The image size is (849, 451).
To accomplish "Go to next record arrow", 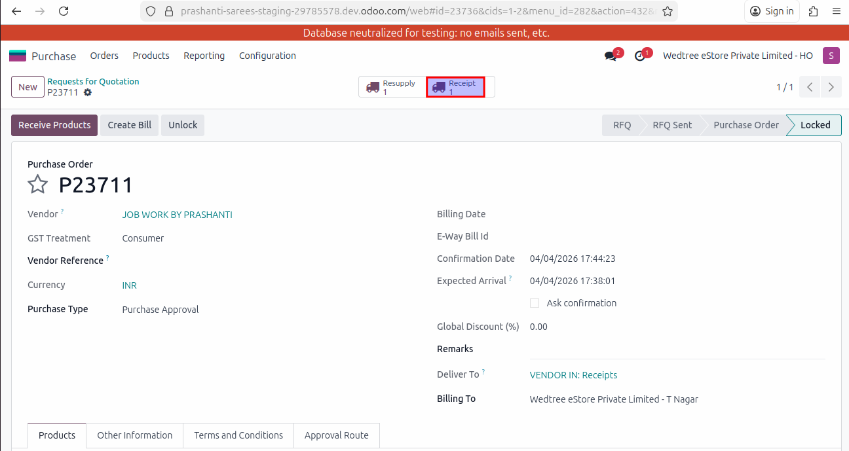I will pos(831,87).
